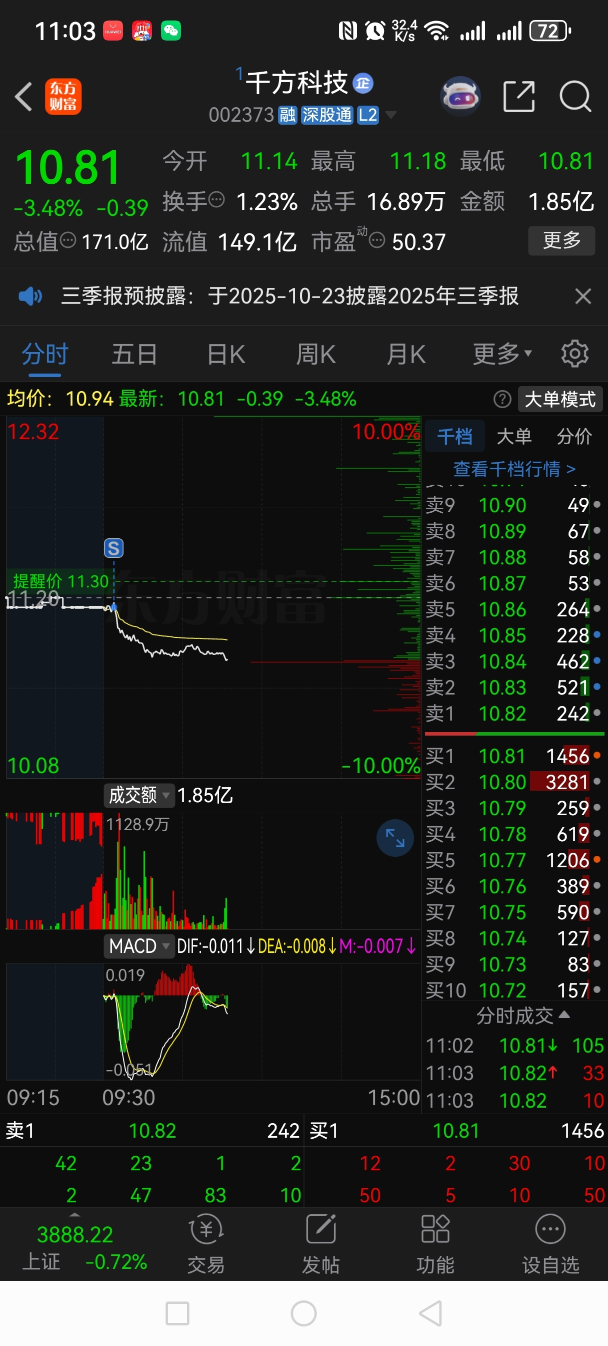Tap the L2 level badge
Image resolution: width=608 pixels, height=1346 pixels.
pyautogui.click(x=367, y=115)
